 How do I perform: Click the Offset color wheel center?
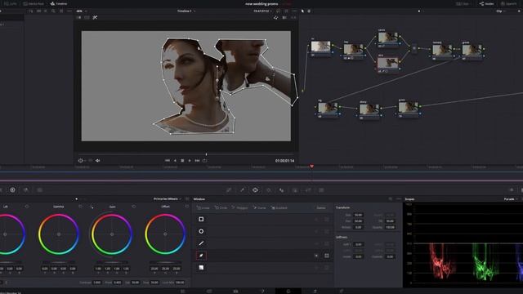[x=165, y=234]
